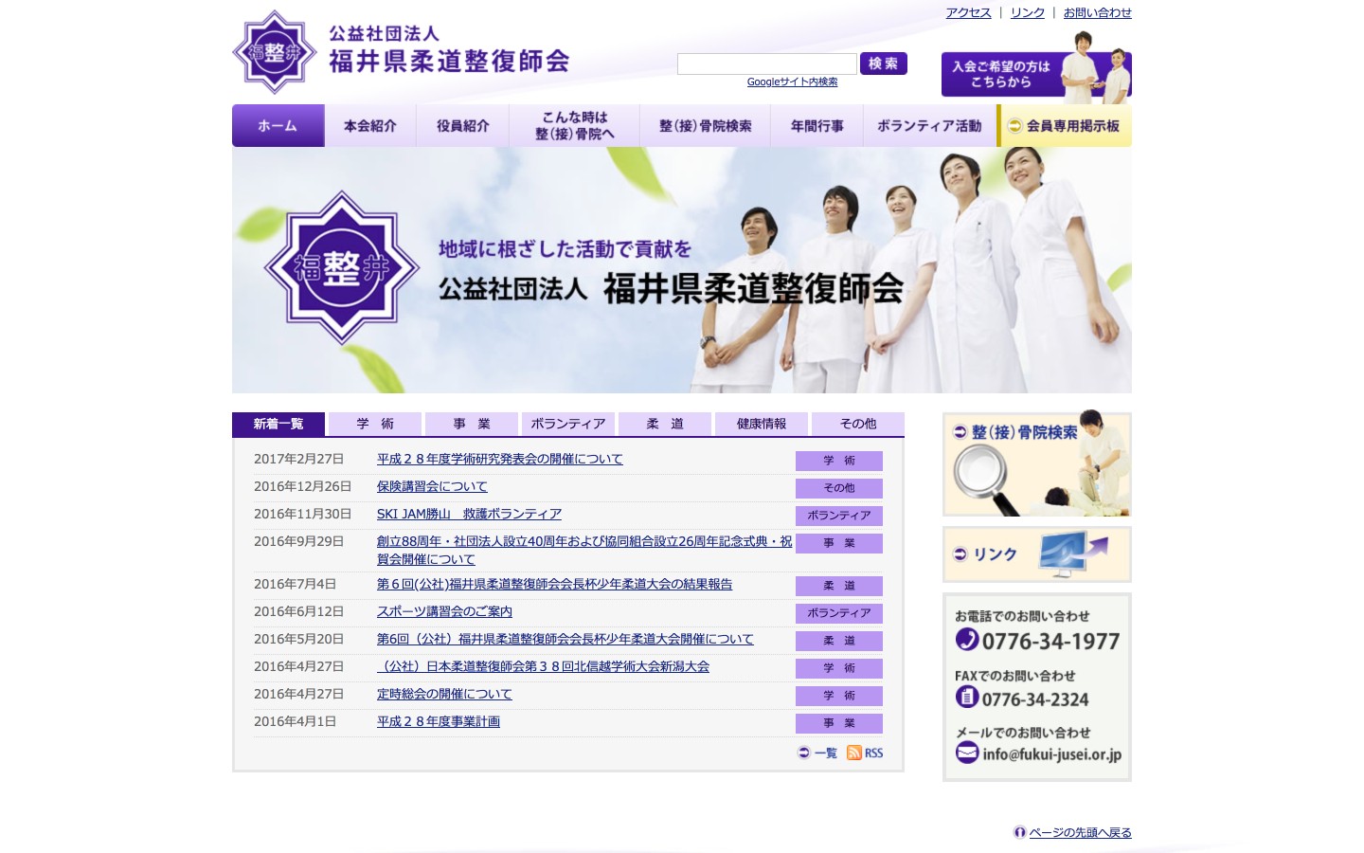
Task: Open ボランティア活動 in the navigation bar
Action: [x=929, y=125]
